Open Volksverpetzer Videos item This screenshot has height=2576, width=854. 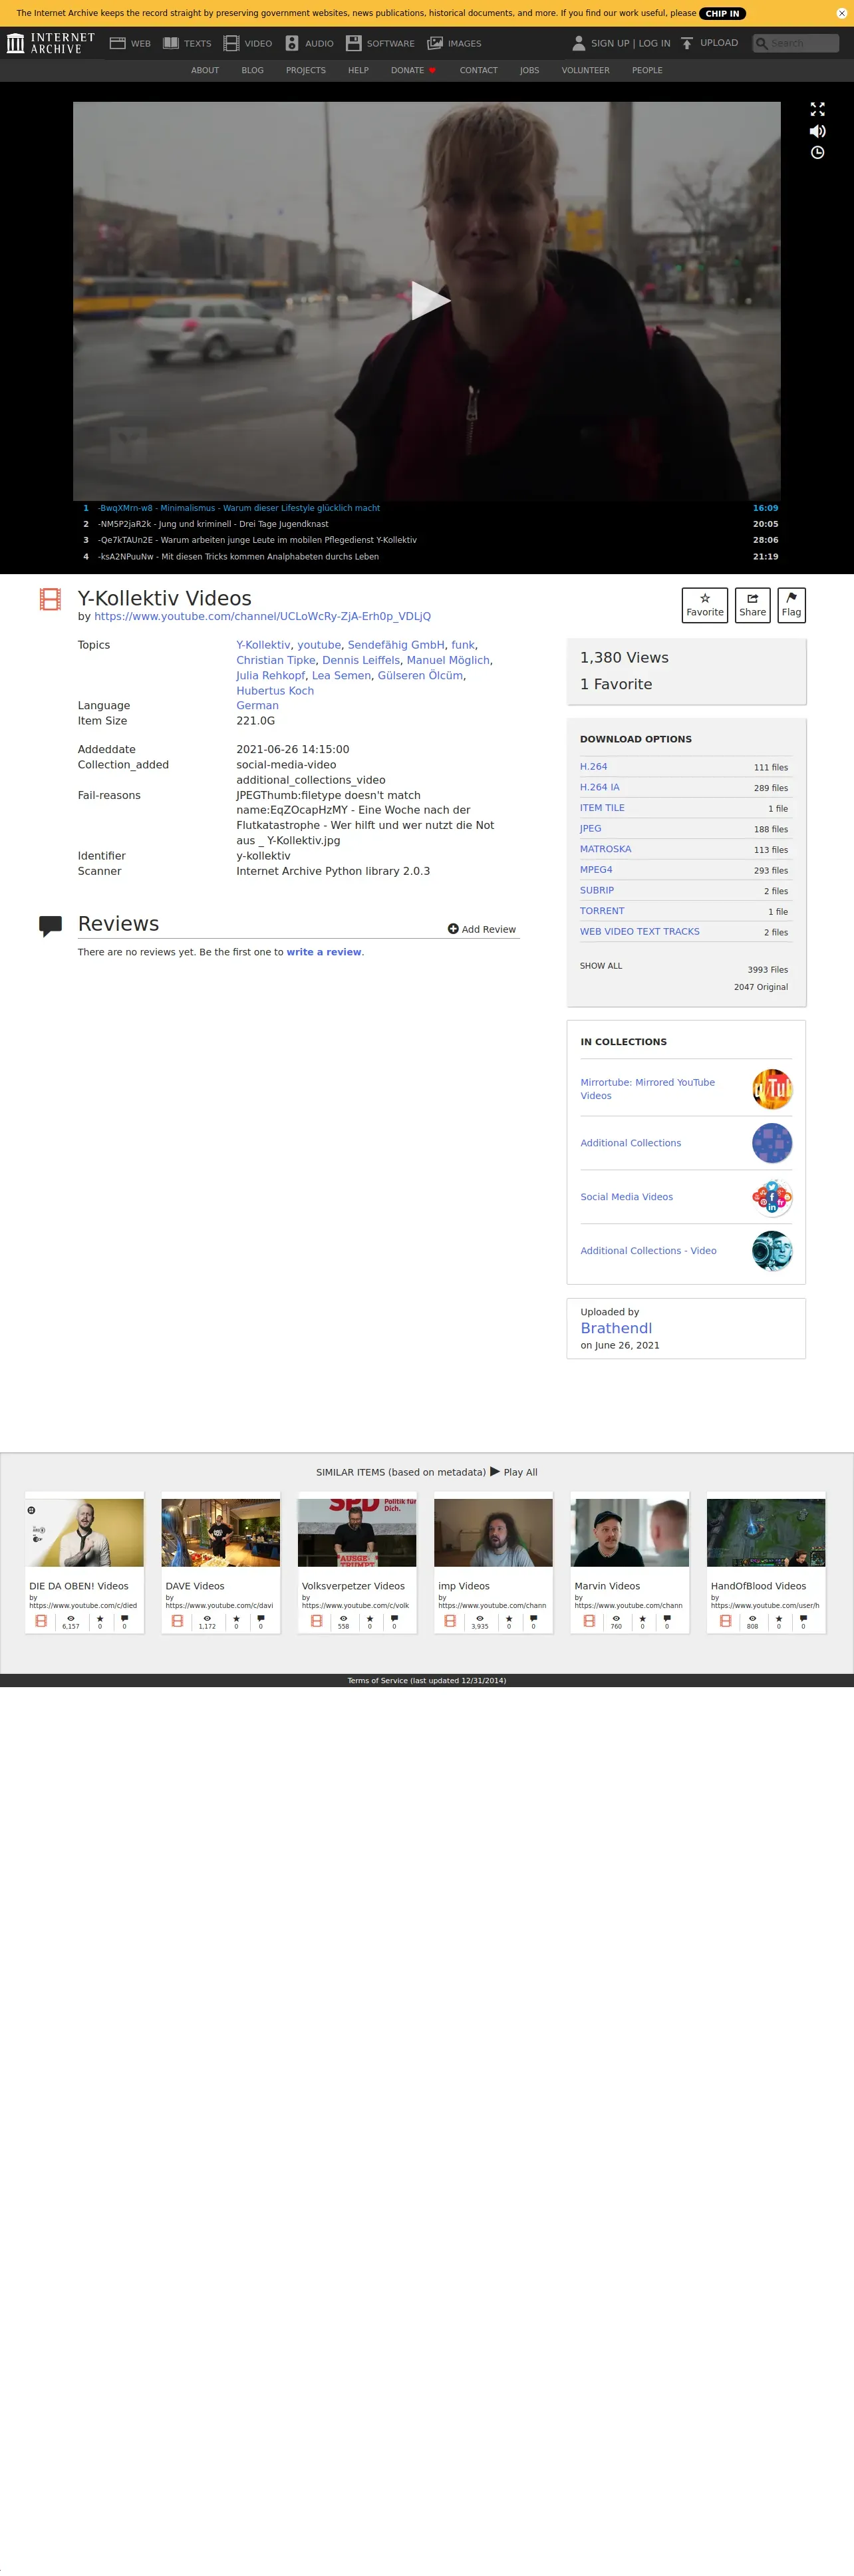coord(357,1562)
